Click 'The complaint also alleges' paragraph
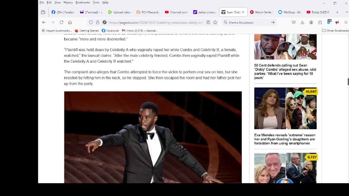Viewport: 349px width, 196px height. (x=152, y=78)
